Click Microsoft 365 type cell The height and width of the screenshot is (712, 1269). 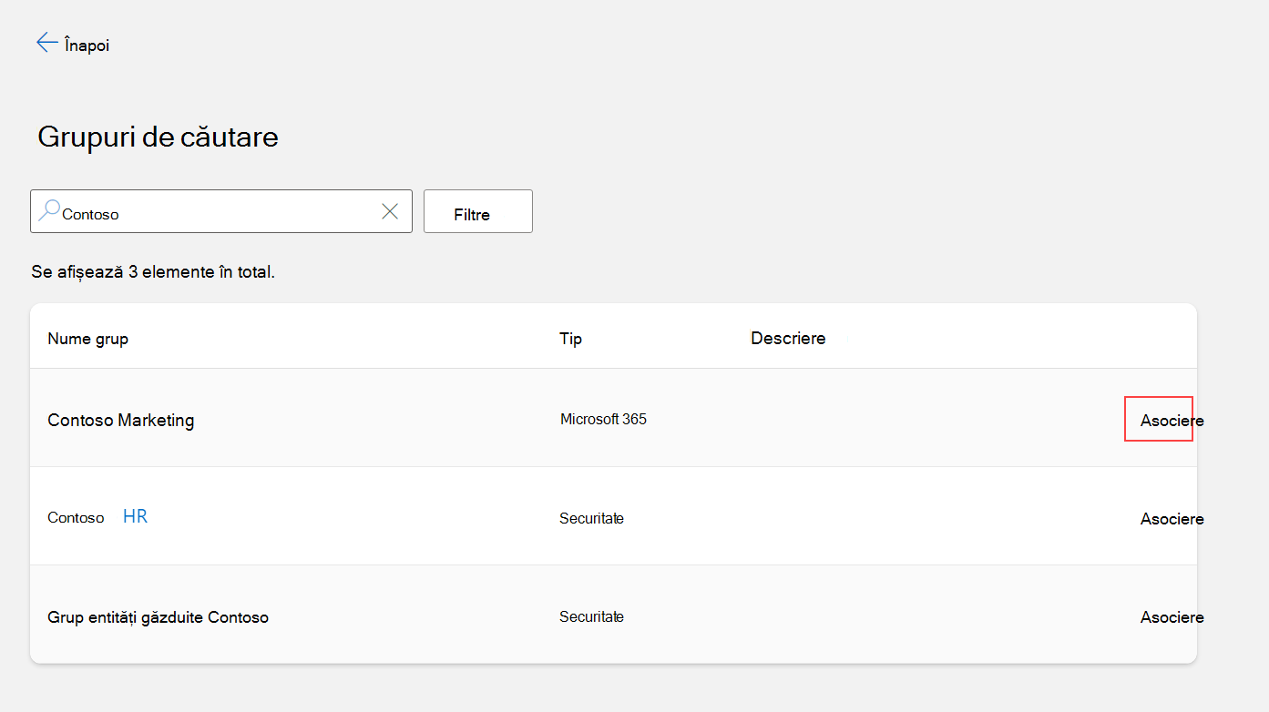(x=603, y=419)
